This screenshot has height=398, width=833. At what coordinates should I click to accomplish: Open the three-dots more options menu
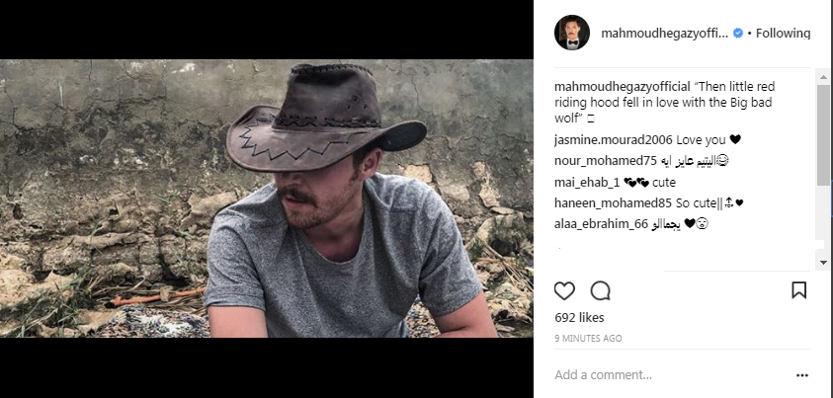point(802,375)
